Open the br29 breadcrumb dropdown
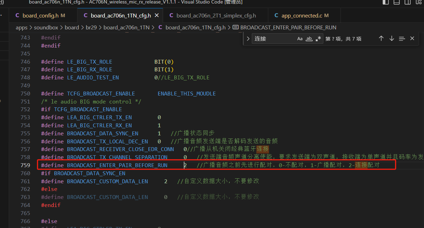 92,27
